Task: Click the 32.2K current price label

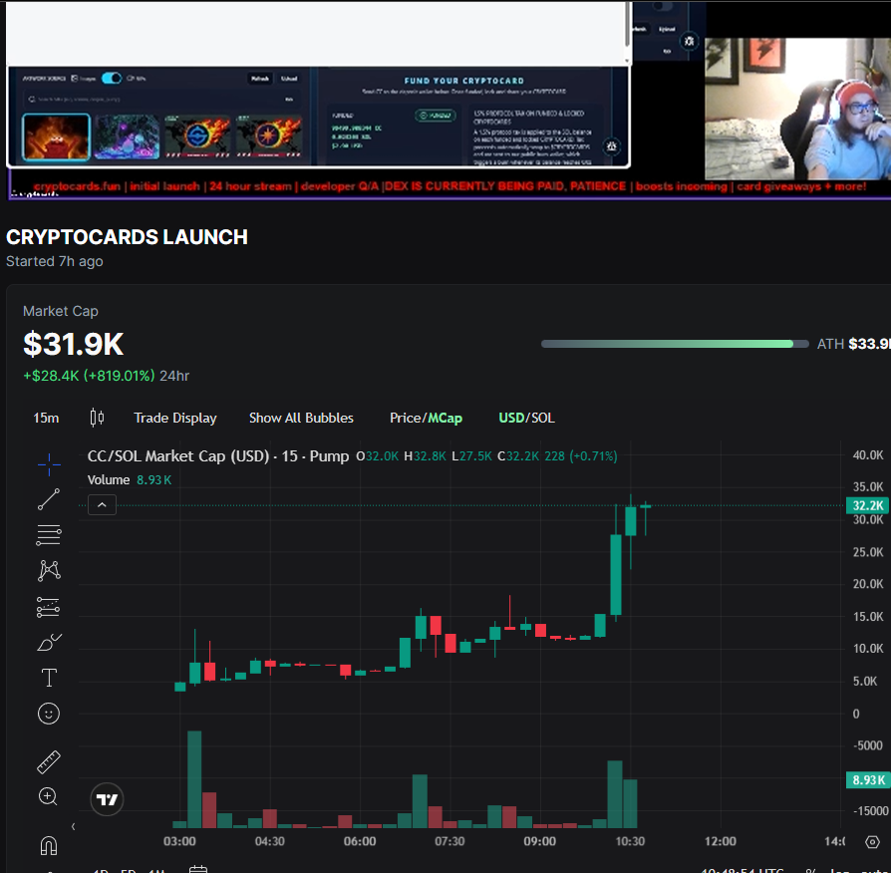Action: [x=868, y=505]
